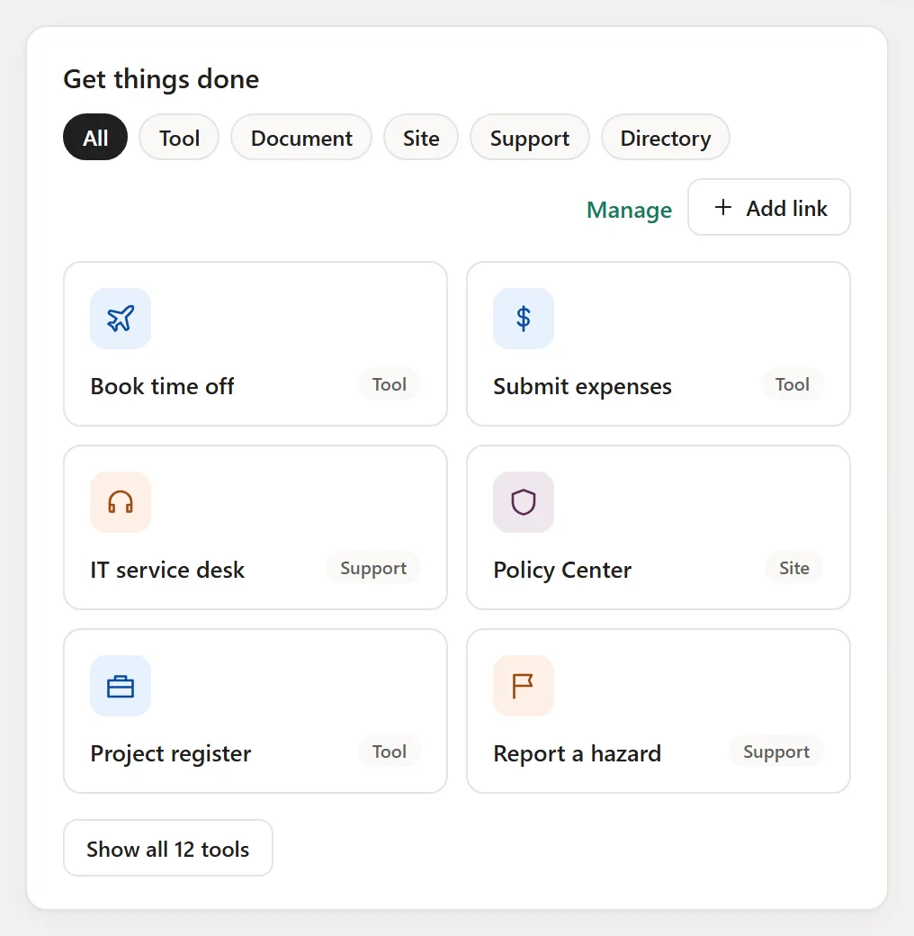This screenshot has height=936, width=914.
Task: Open the Submit expenses title
Action: pos(582,386)
